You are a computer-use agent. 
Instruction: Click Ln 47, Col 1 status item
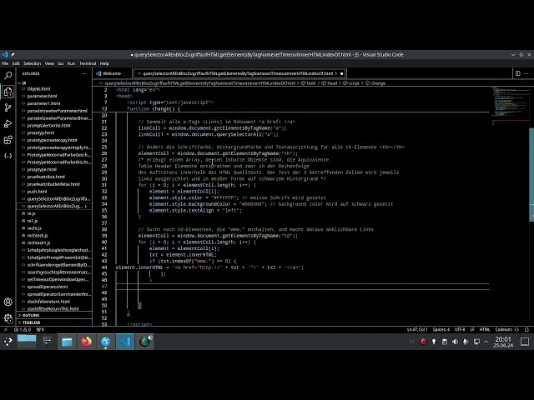417,329
